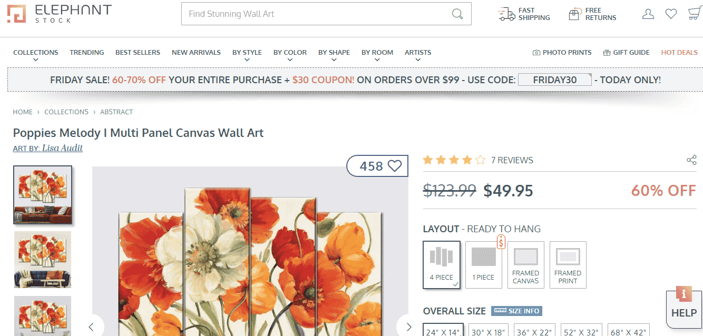This screenshot has width=703, height=336.
Task: Open the user account icon
Action: (648, 14)
